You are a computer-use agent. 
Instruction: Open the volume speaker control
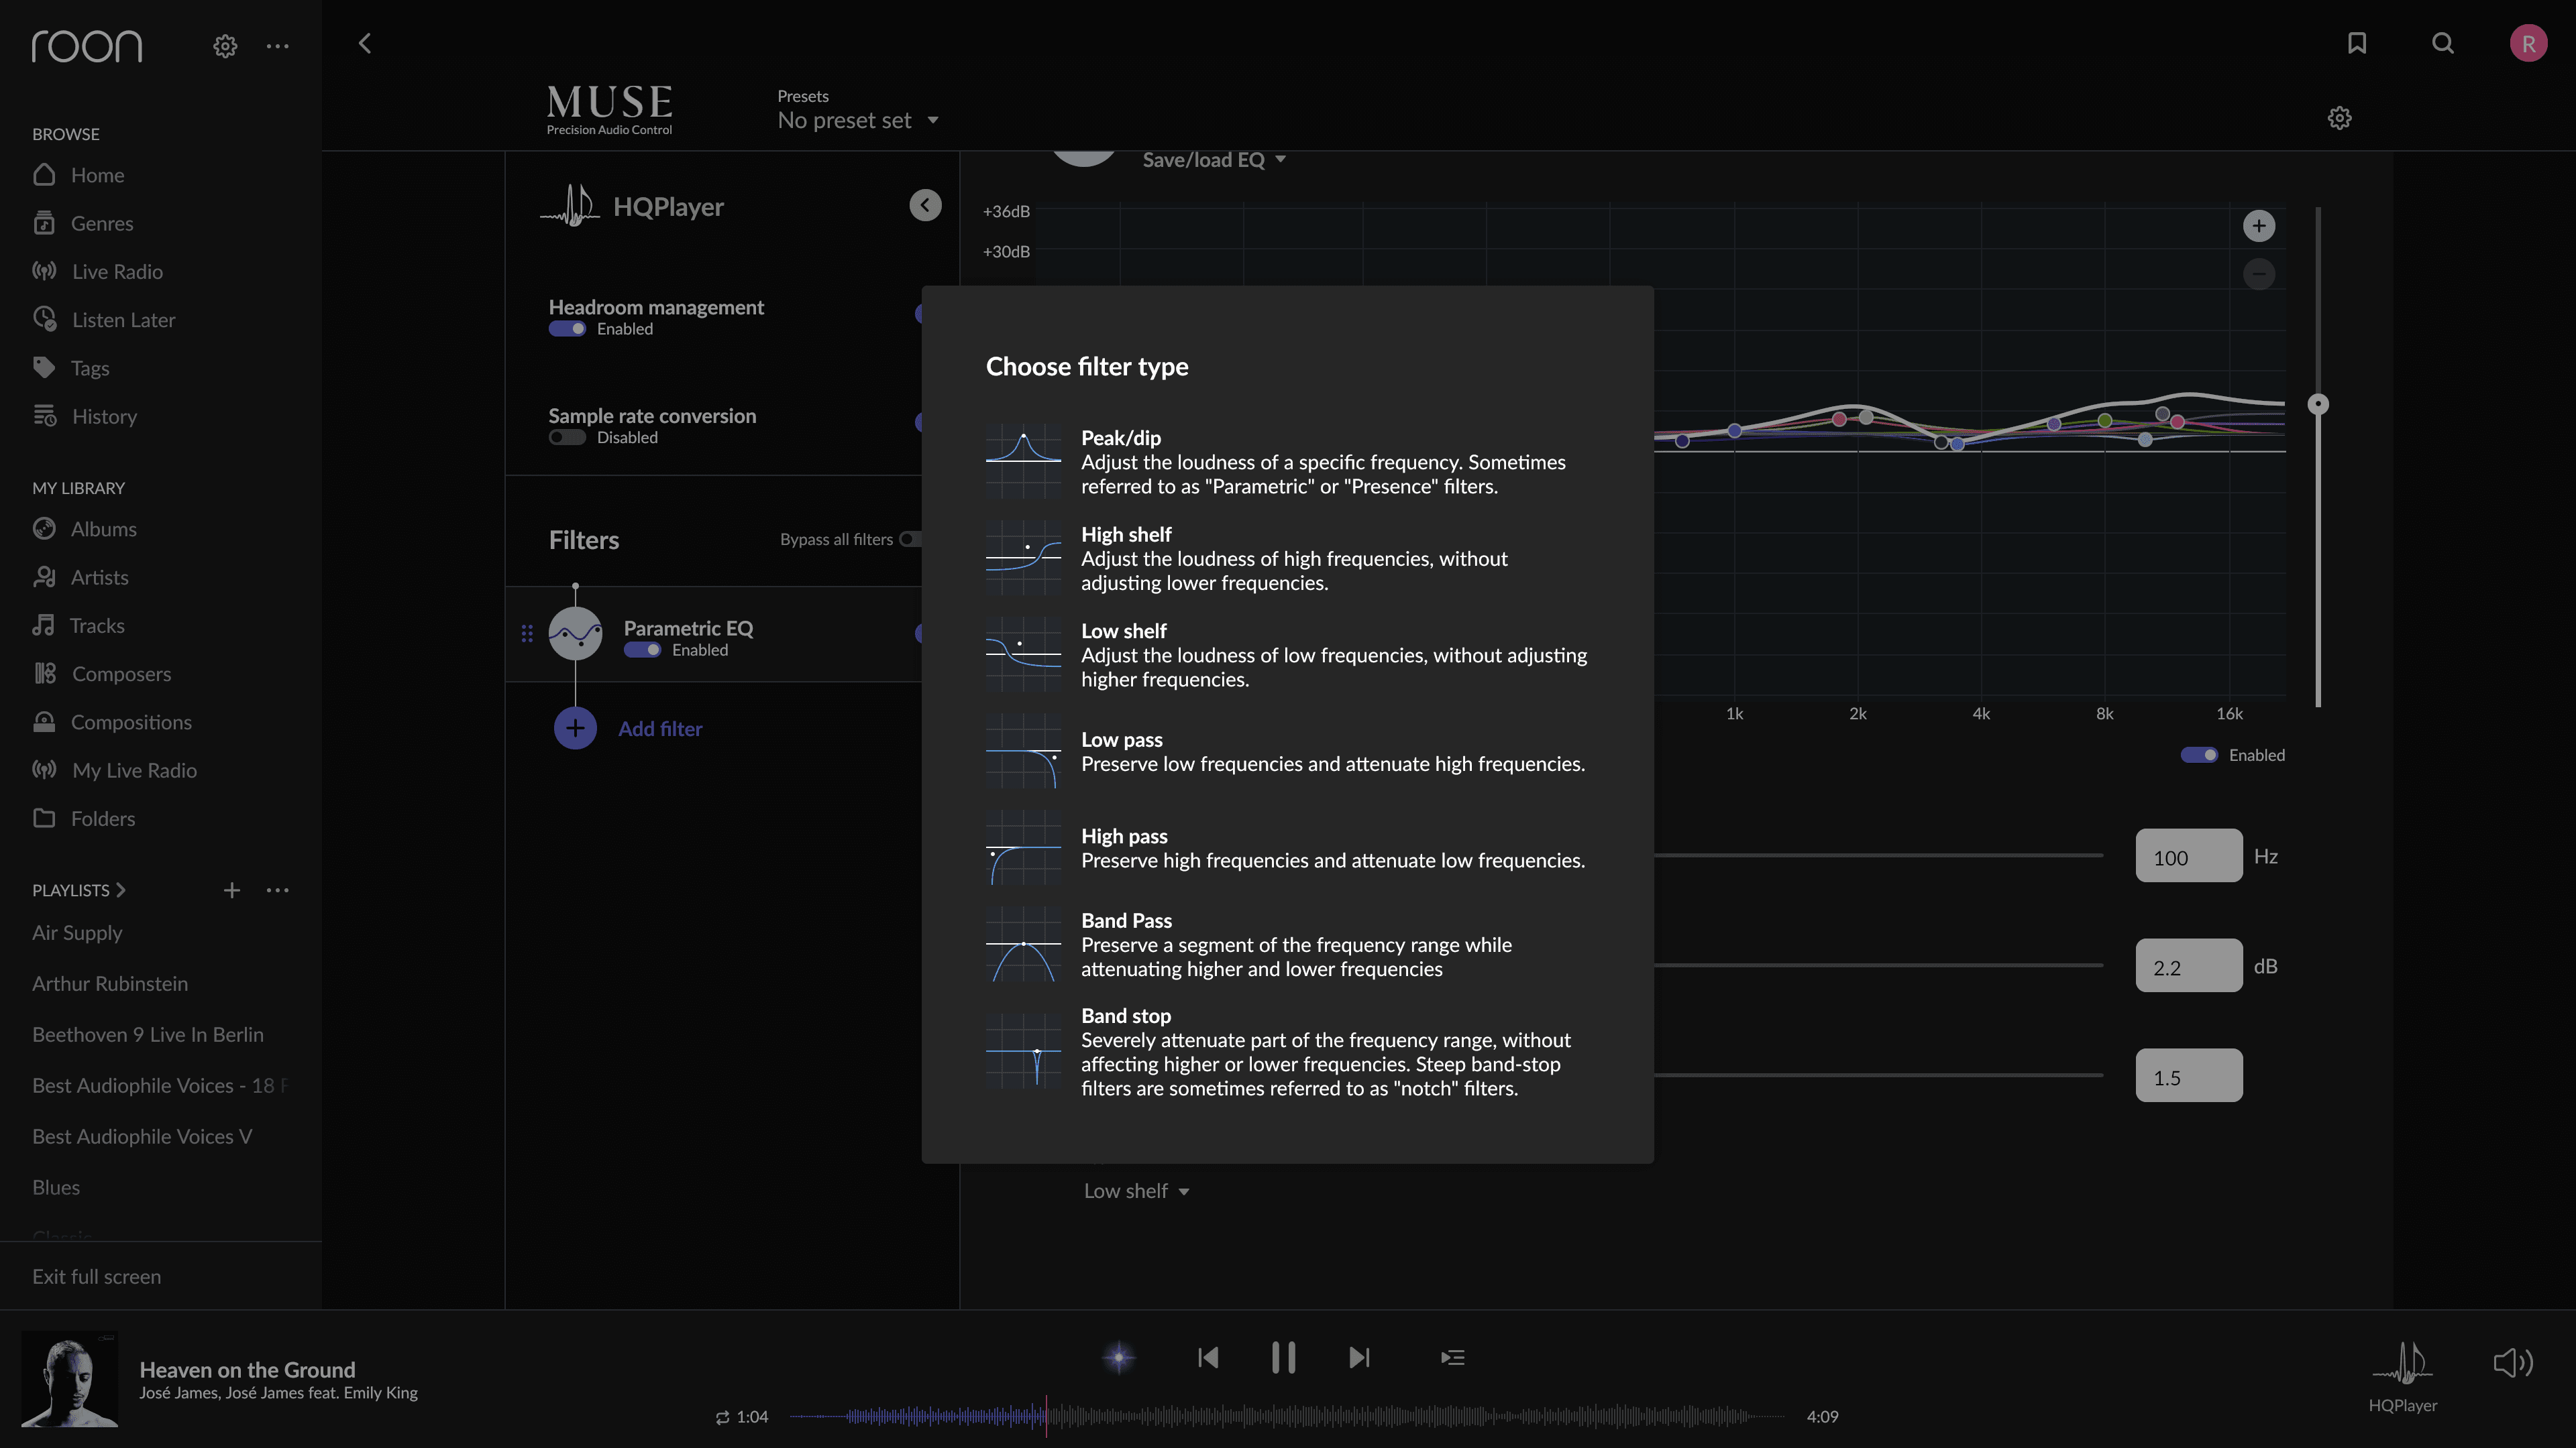point(2513,1363)
